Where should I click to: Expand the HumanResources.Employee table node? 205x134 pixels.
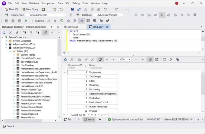click(x=14, y=76)
